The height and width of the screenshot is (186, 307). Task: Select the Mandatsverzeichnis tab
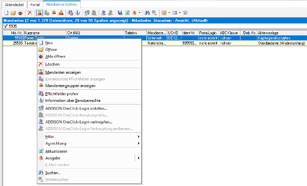pos(61,4)
